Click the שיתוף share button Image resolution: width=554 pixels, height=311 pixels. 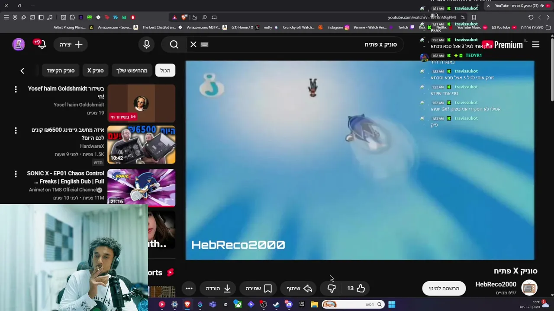[299, 288]
